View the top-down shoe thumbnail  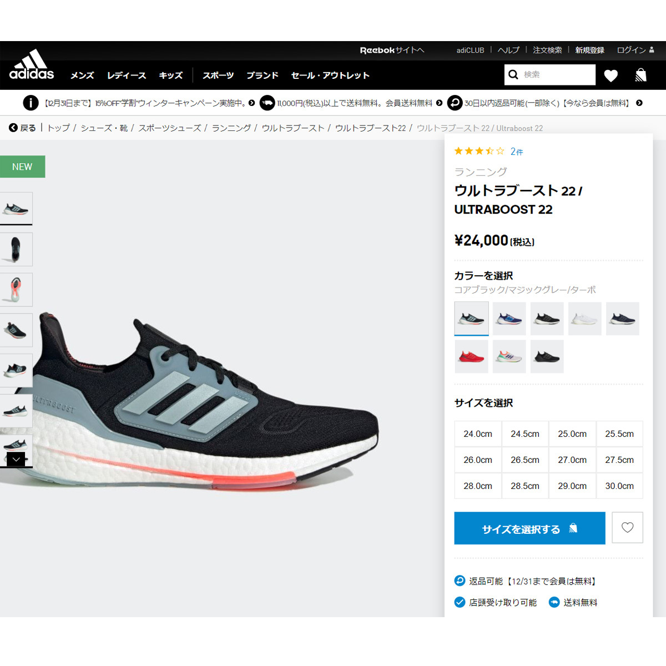pyautogui.click(x=16, y=249)
